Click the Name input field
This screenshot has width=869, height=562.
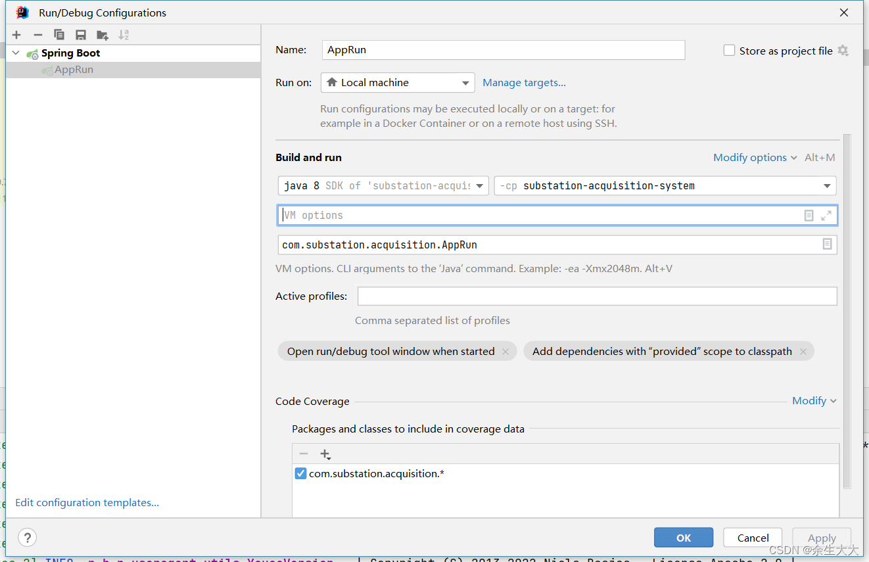coord(504,50)
